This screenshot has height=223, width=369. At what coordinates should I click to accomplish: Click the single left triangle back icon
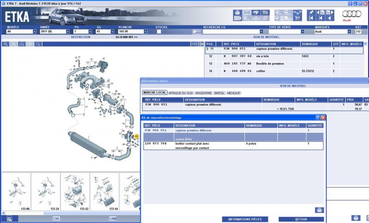click(330, 18)
